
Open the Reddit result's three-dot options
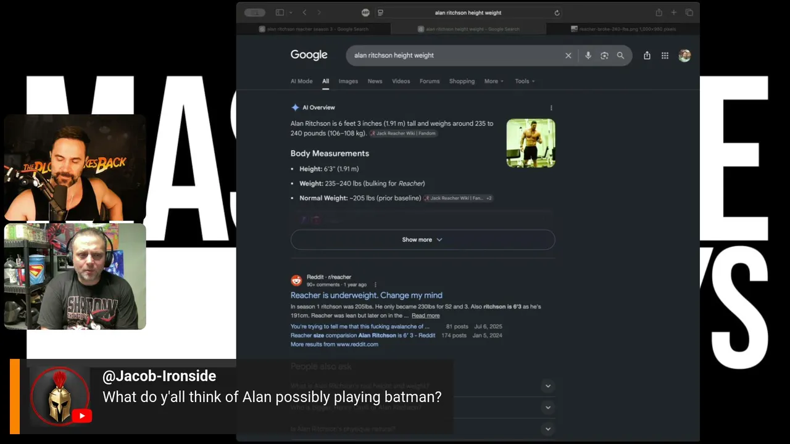click(375, 285)
